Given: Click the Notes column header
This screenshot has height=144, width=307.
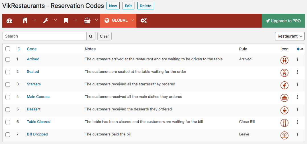Looking at the screenshot, I should click(90, 49).
